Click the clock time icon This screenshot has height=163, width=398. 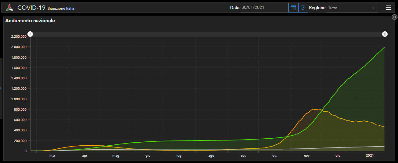[303, 8]
